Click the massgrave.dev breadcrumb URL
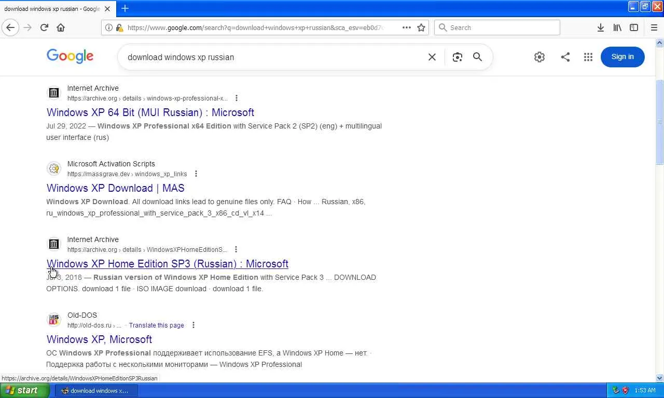This screenshot has height=398, width=664. 127,174
